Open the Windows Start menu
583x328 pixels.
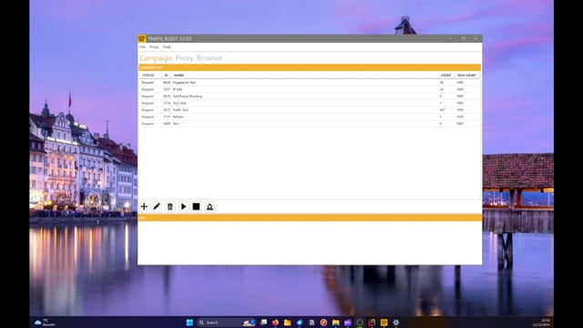coord(189,323)
